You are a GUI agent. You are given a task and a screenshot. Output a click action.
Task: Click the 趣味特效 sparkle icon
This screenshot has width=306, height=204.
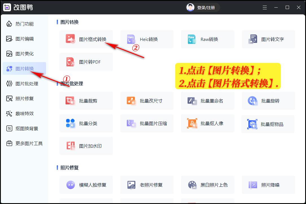click(9, 114)
